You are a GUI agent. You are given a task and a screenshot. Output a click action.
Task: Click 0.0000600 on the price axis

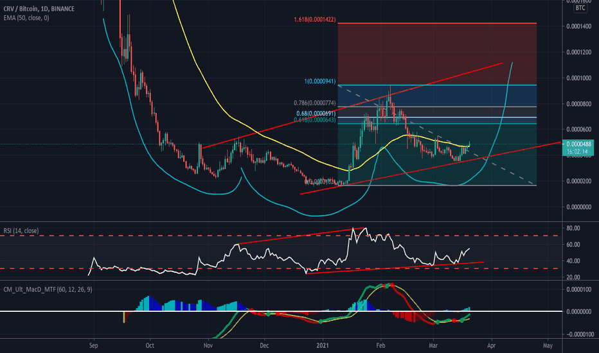(579, 130)
